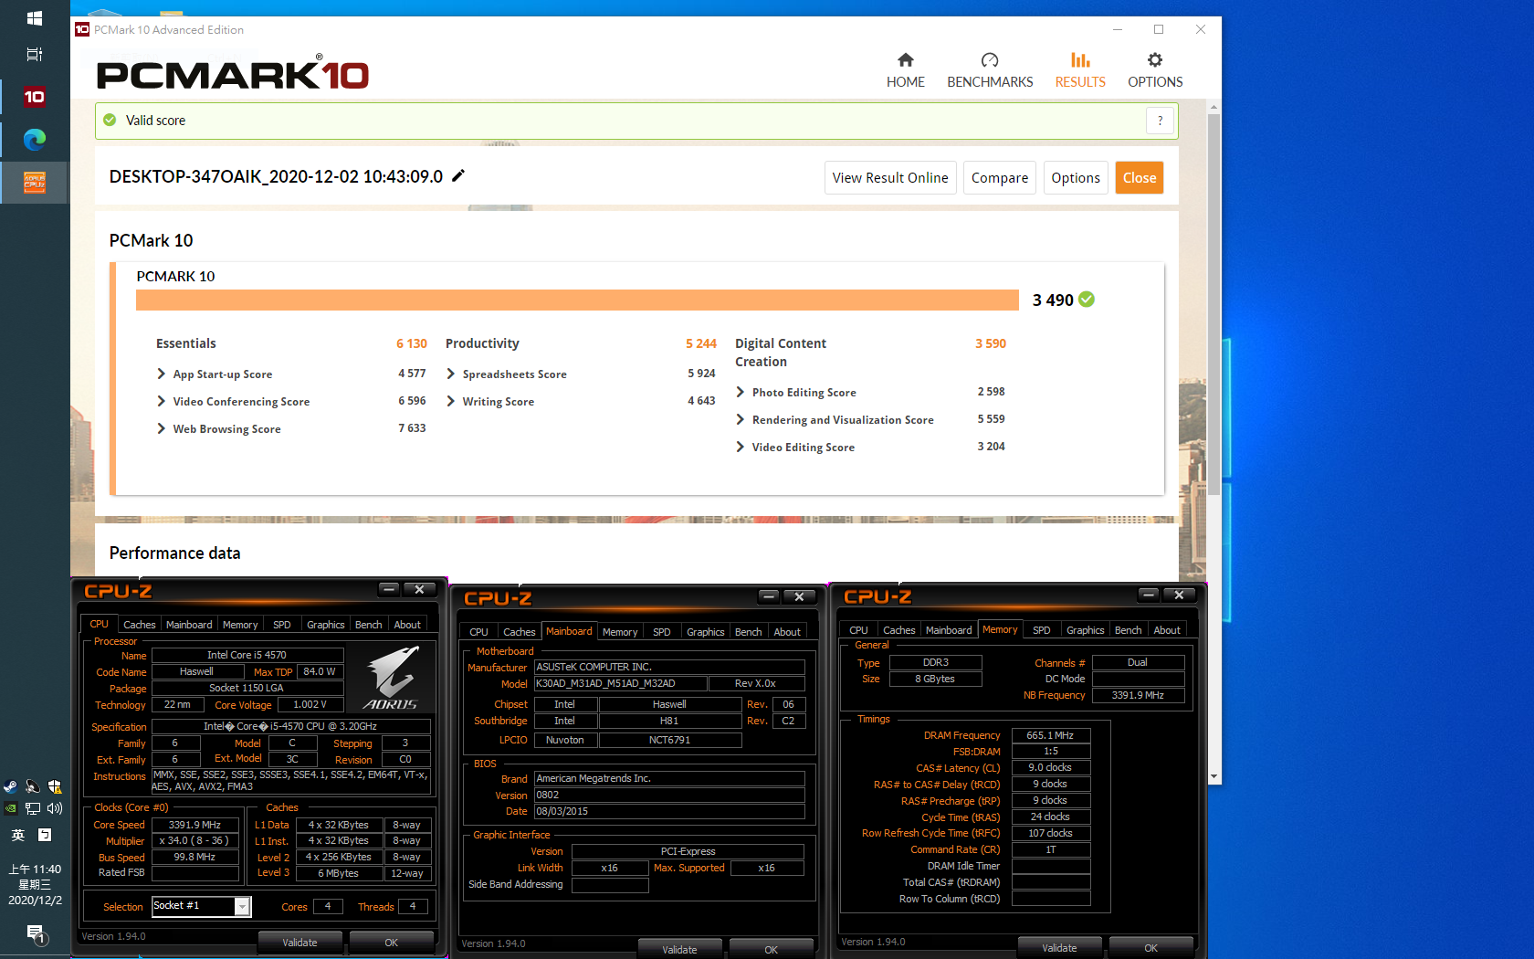This screenshot has width=1534, height=959.
Task: Click the green checkmark next to 3 490
Action: [x=1087, y=300]
